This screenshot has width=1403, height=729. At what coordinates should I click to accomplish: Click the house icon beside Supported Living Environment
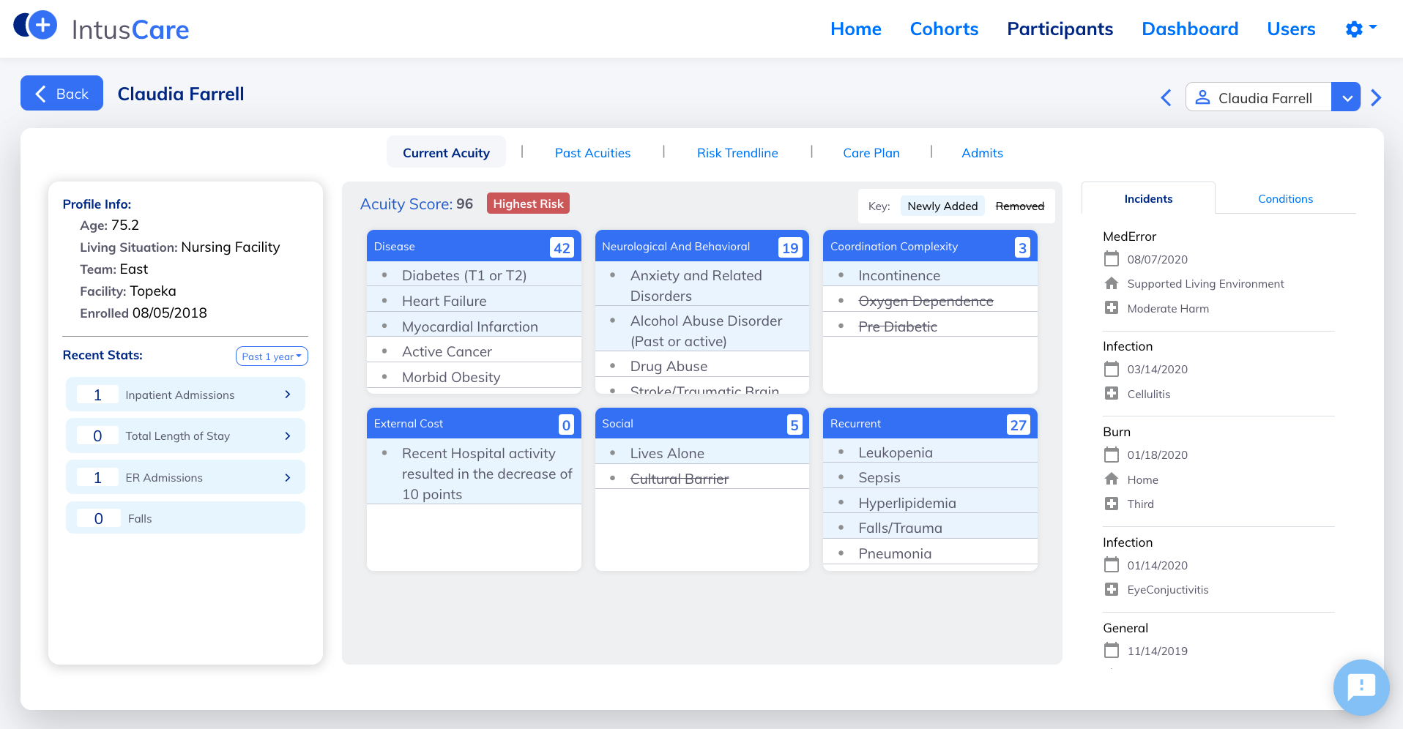[x=1112, y=283]
